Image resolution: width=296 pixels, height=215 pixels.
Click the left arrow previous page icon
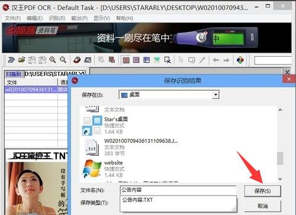click(x=216, y=60)
